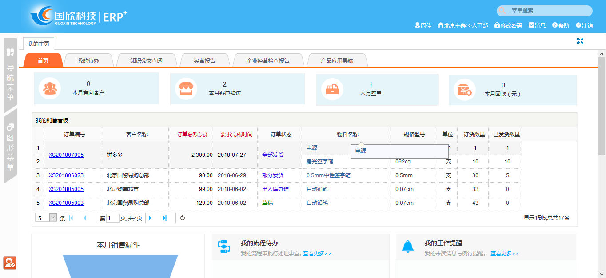The height and width of the screenshot is (278, 606).
Task: Open order link XS201805003
Action: click(x=66, y=203)
